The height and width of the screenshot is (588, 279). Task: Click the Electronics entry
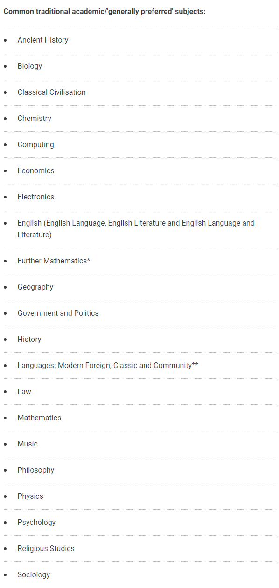pyautogui.click(x=36, y=197)
